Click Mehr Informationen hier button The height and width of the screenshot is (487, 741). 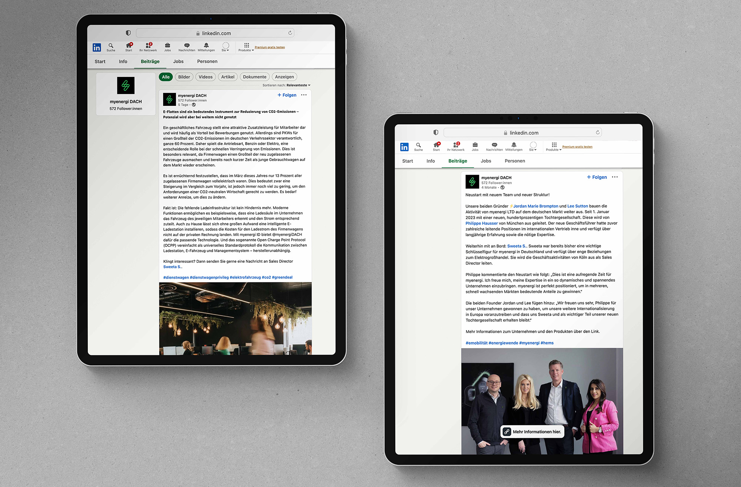(532, 431)
